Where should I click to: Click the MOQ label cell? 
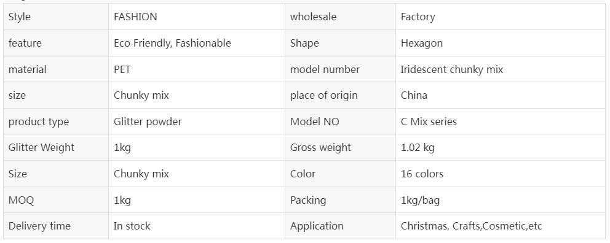coord(56,200)
